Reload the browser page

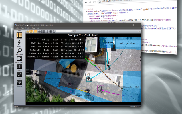tap(94, 2)
